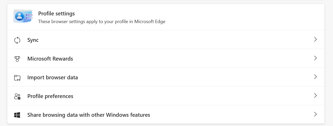The image size is (333, 126).
Task: Click the chevron for Share browsing data
Action: click(315, 114)
